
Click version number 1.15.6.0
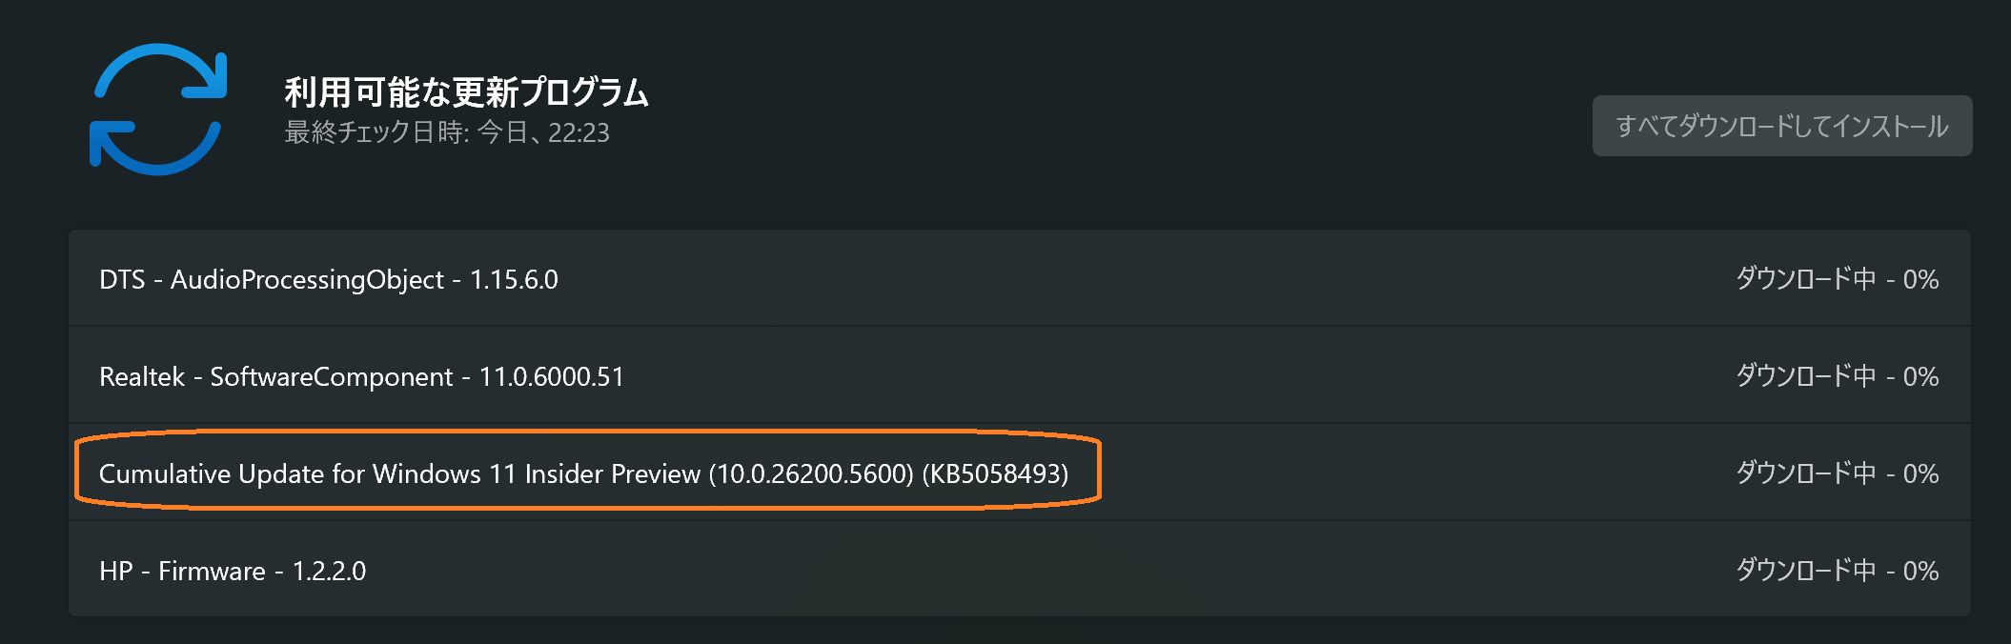[514, 279]
